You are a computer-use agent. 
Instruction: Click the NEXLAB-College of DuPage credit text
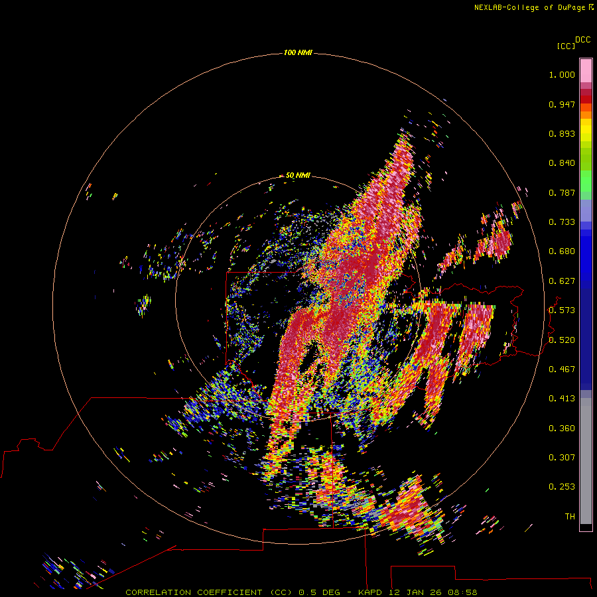tap(529, 7)
